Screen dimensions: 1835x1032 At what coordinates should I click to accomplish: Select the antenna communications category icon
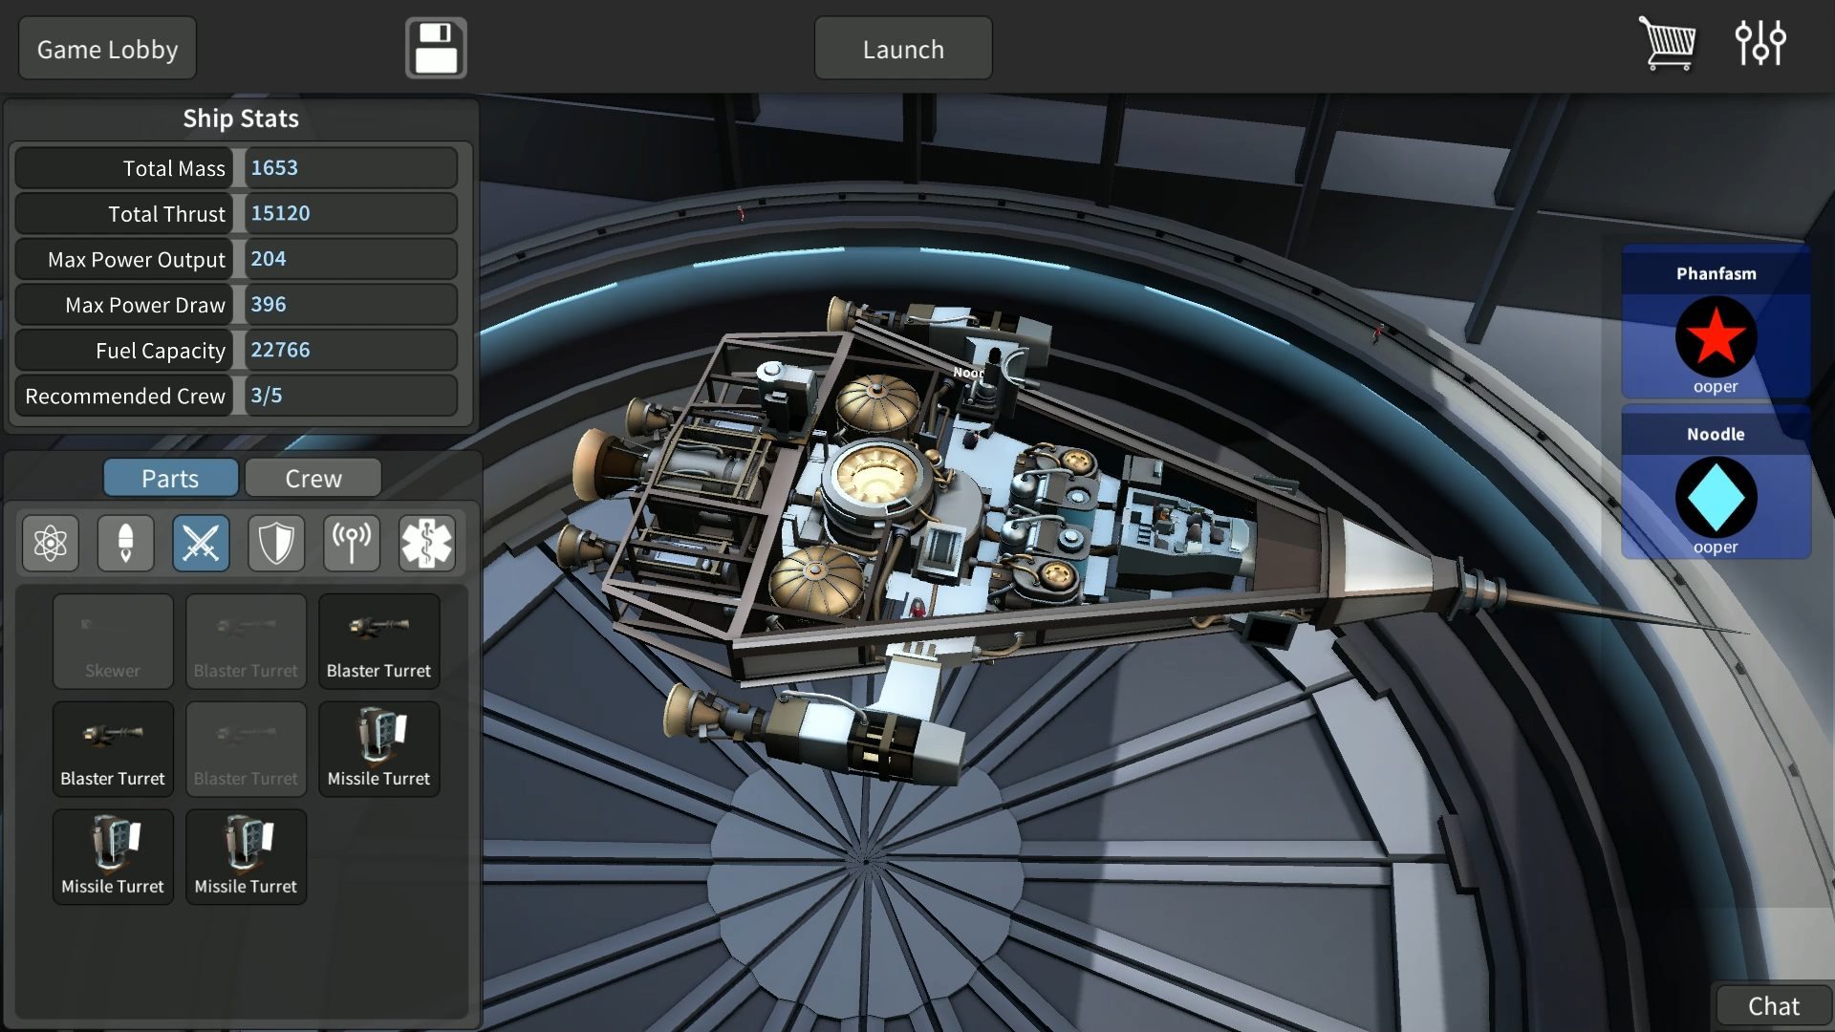coord(352,544)
